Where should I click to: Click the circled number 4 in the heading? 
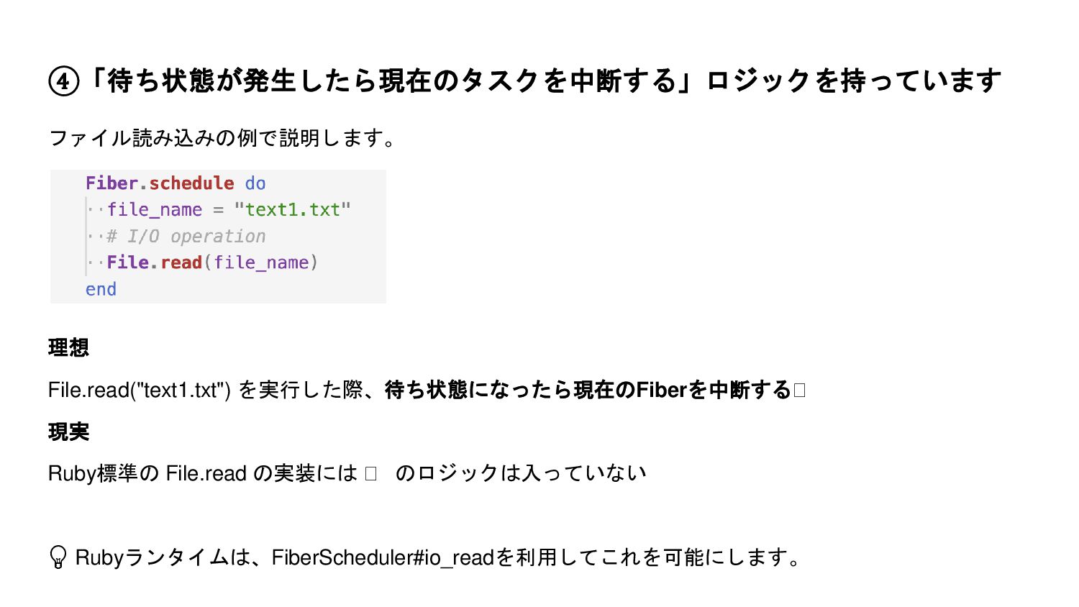click(63, 81)
